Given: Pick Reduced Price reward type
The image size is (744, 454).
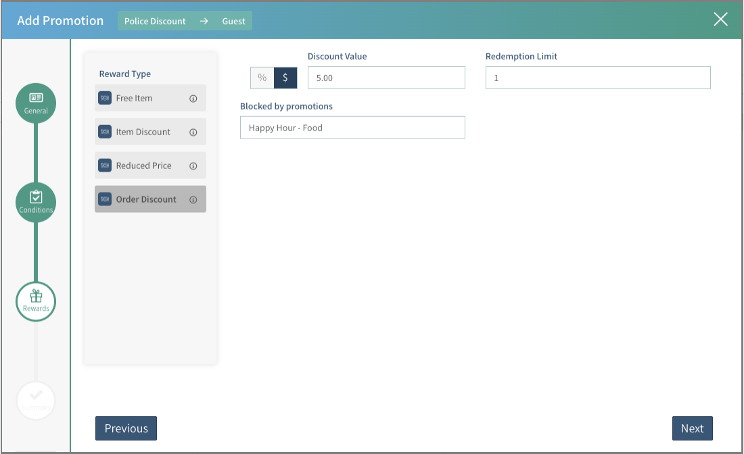Looking at the screenshot, I should click(x=143, y=166).
